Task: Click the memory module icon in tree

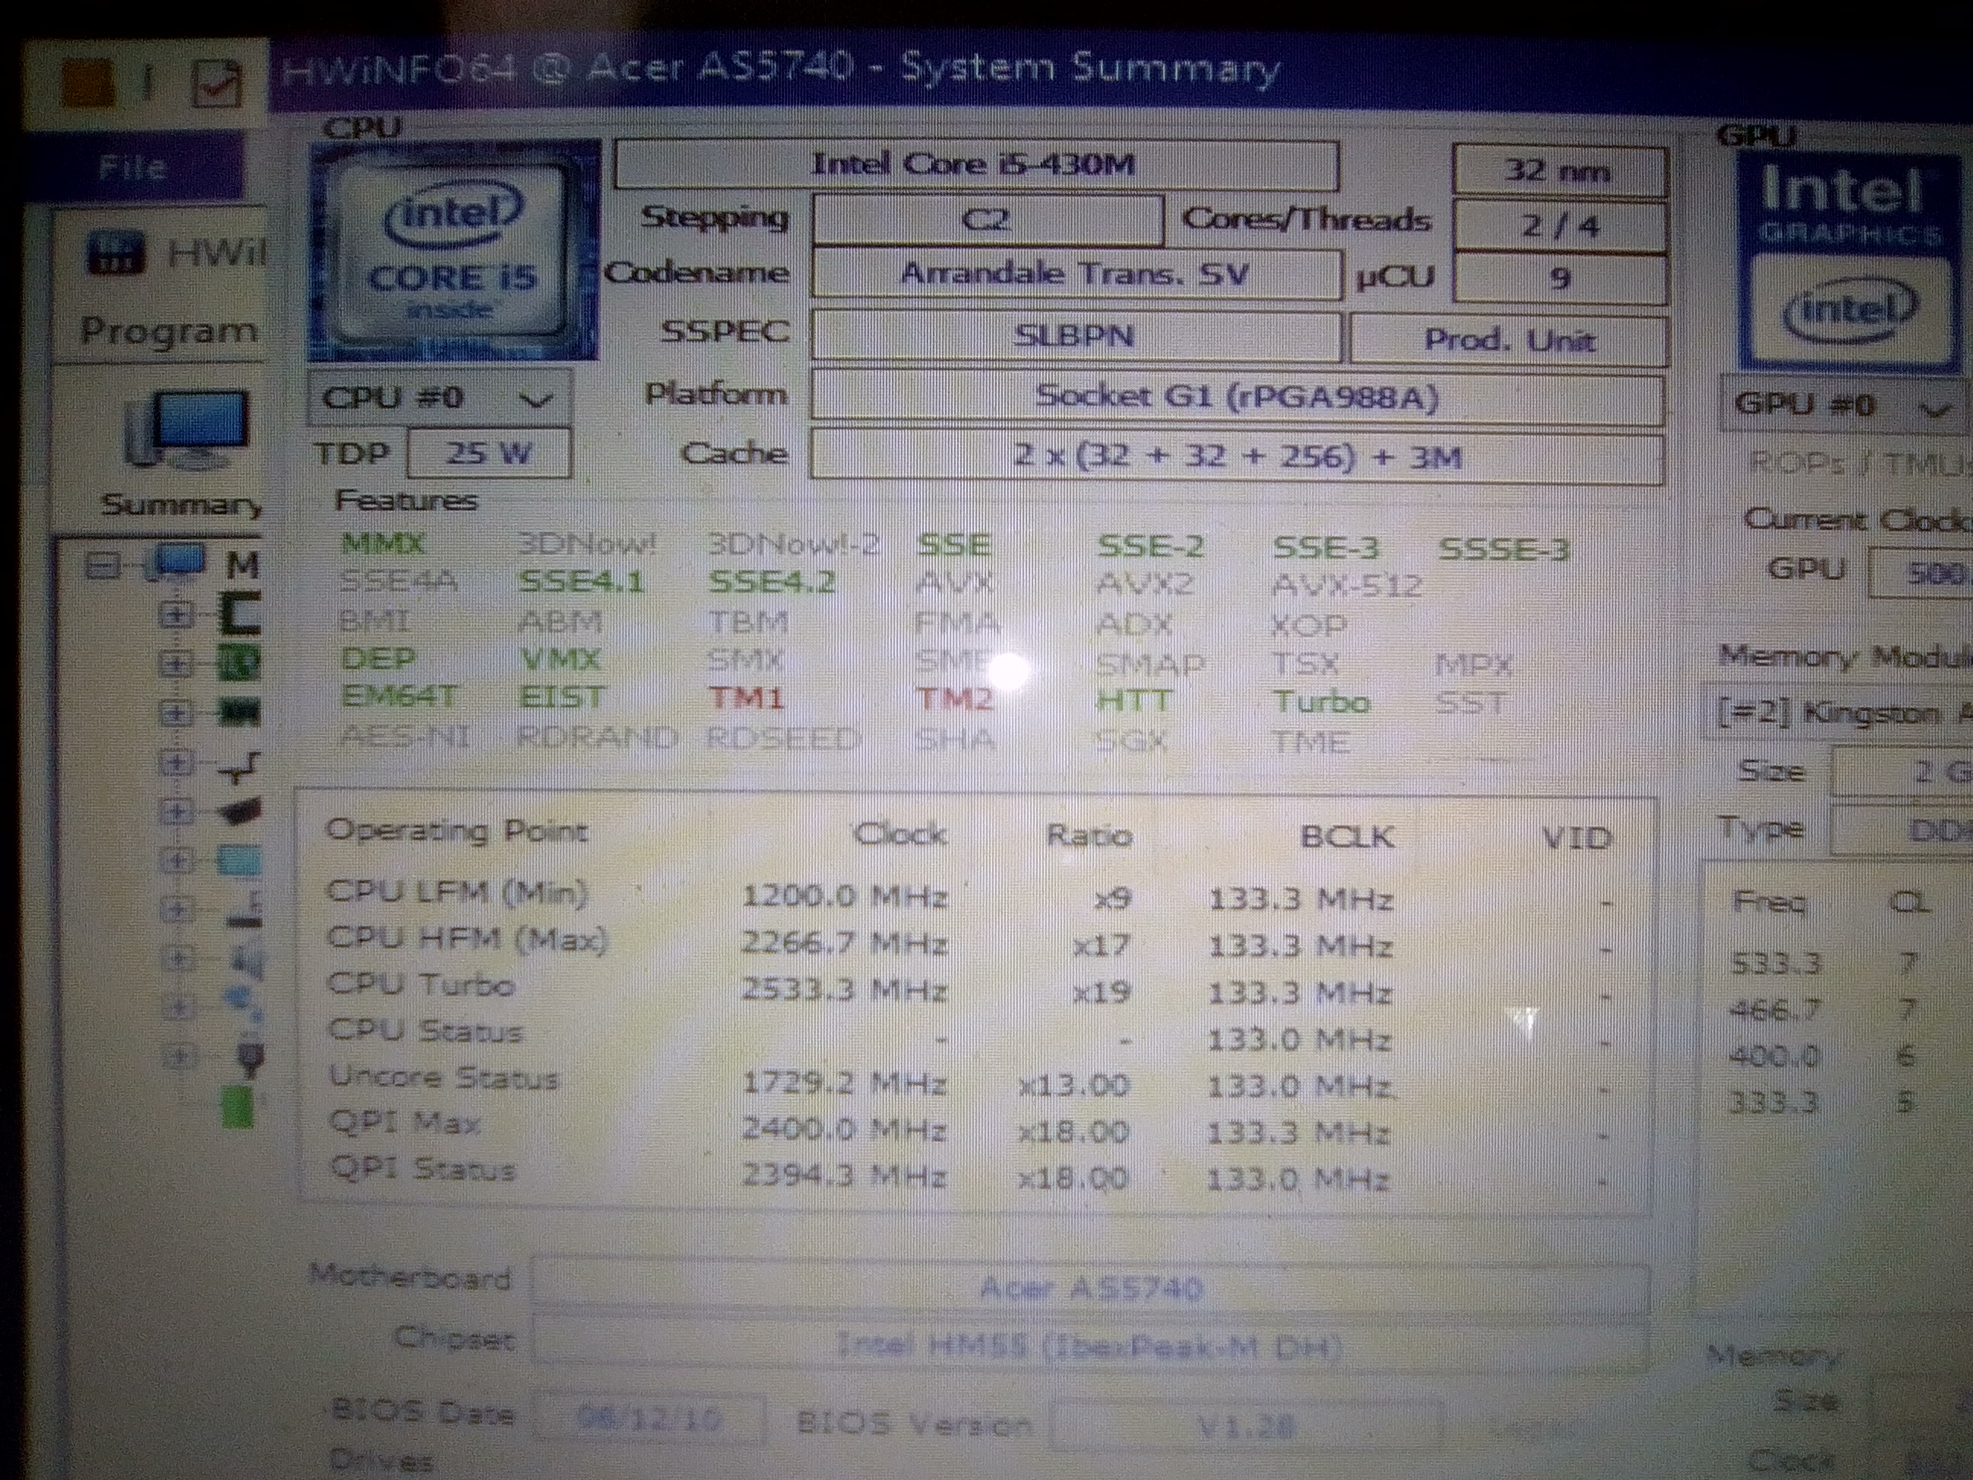Action: click(x=239, y=712)
